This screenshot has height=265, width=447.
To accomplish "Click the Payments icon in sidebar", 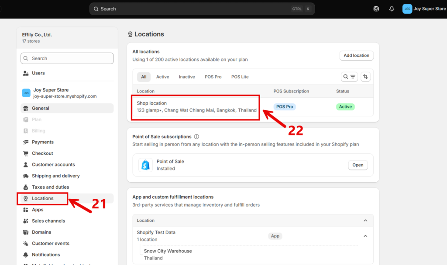I will (26, 142).
